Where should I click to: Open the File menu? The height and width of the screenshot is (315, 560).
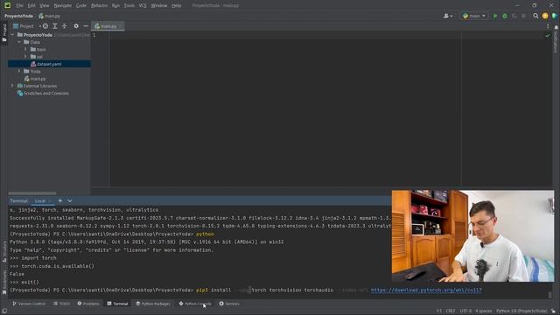[x=19, y=5]
